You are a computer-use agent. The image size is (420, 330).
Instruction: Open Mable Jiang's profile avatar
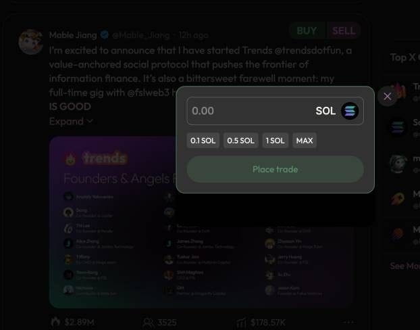(x=31, y=42)
